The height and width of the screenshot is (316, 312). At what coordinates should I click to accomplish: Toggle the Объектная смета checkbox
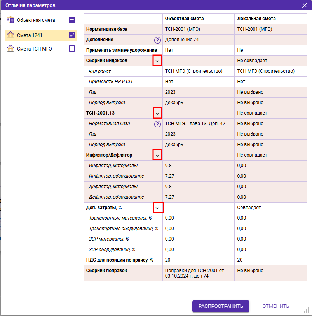pos(72,20)
